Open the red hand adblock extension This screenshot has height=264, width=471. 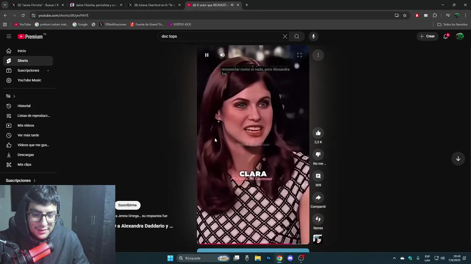click(x=417, y=15)
